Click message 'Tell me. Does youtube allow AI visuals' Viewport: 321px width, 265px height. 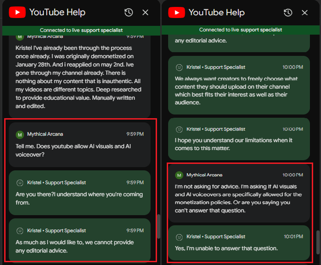coord(79,145)
